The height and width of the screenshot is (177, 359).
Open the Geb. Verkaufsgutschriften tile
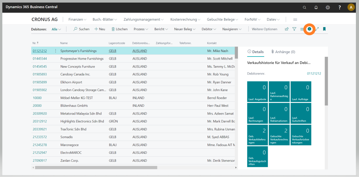(x=257, y=157)
